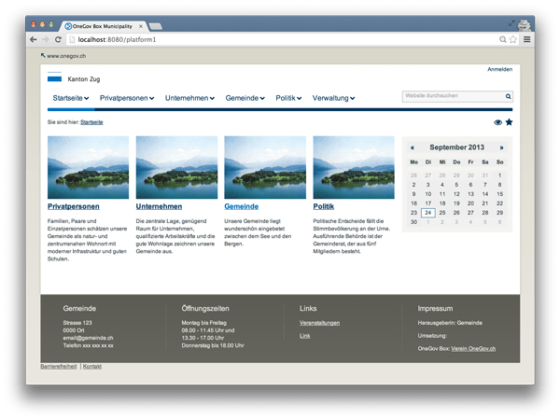Select day 24 in the calendar
The width and height of the screenshot is (560, 420).
tap(427, 213)
